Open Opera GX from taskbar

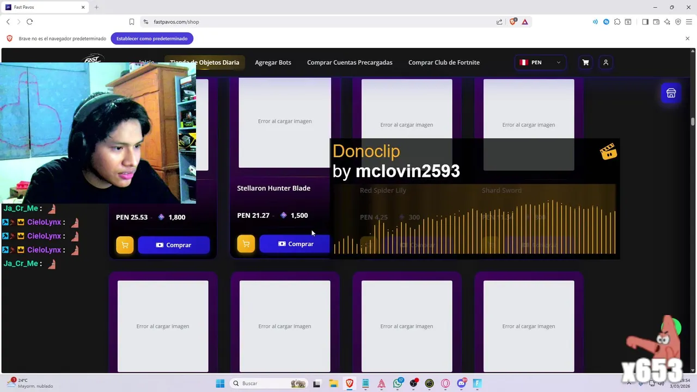pyautogui.click(x=445, y=383)
